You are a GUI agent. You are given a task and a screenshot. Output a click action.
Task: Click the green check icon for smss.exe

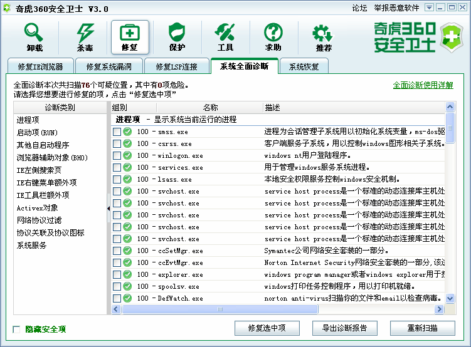127,132
